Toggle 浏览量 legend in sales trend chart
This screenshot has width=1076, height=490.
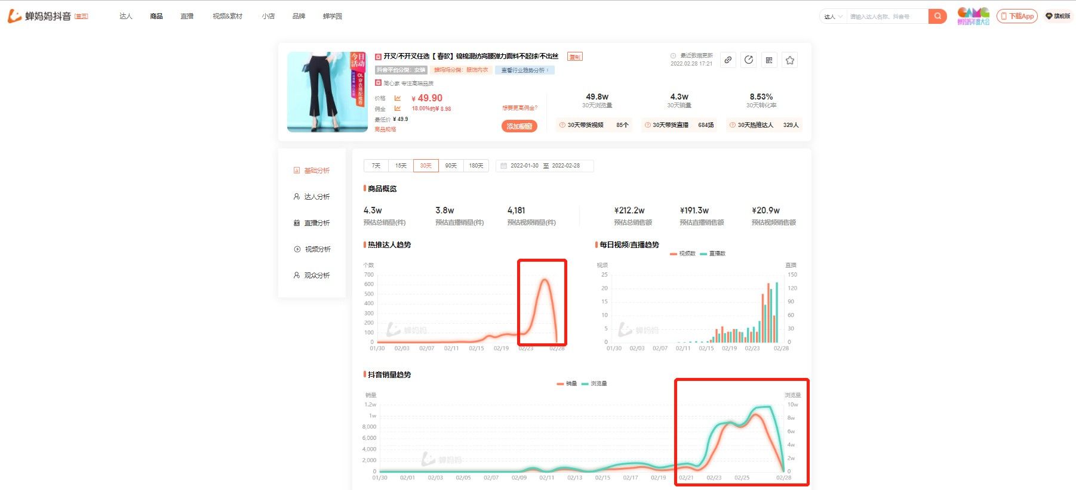tap(595, 384)
